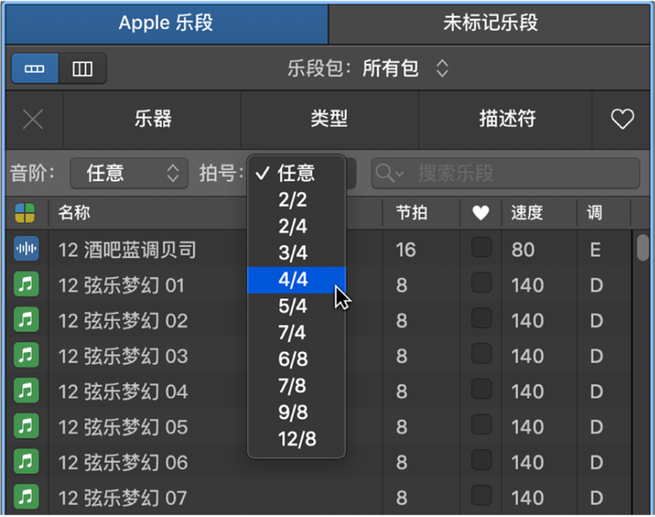Favorite the 酒吧蓝调贝司 loop checkbox
The height and width of the screenshot is (517, 655).
[x=481, y=249]
